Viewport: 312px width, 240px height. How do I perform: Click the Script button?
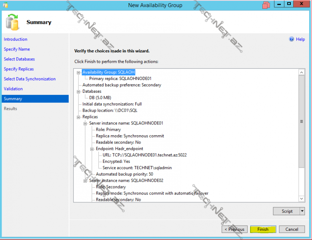(286, 211)
